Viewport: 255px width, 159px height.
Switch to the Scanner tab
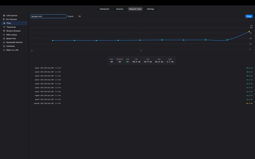(x=120, y=9)
